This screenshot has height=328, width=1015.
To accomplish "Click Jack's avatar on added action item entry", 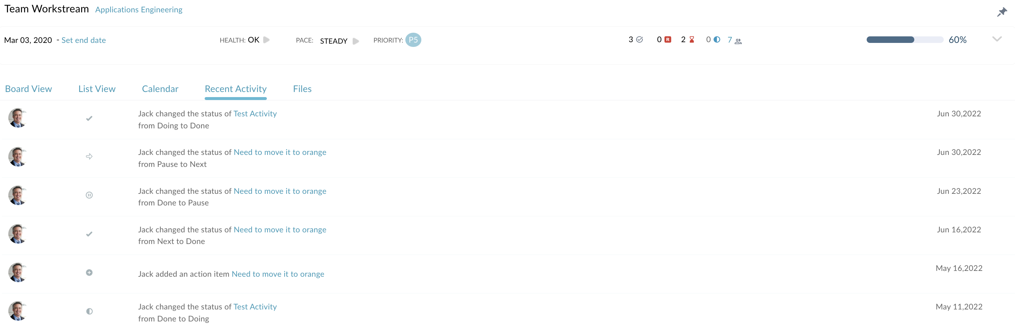I will [x=17, y=272].
